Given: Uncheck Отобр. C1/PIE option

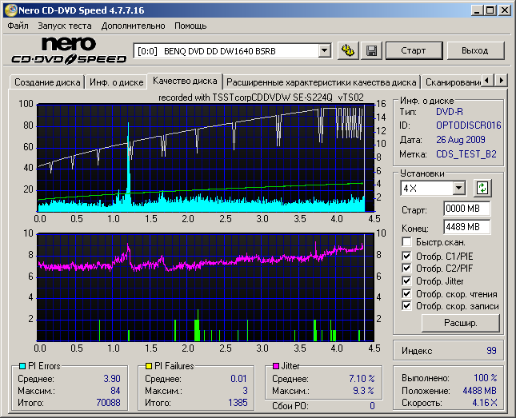Looking at the screenshot, I should (x=407, y=255).
